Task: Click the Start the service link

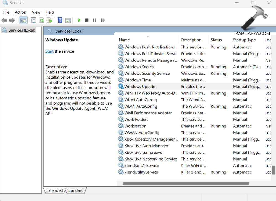Action: 49,51
